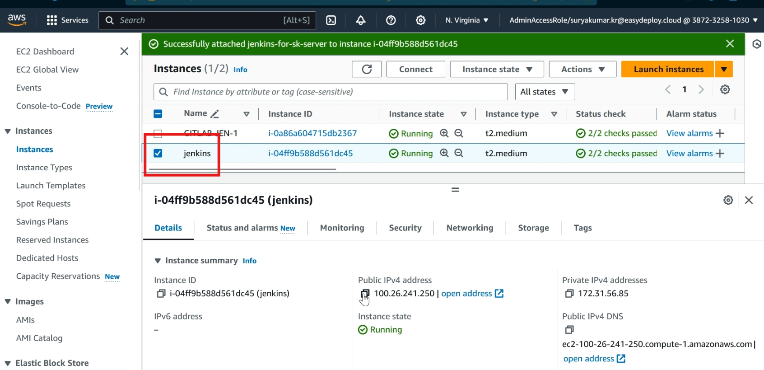Open the EC2 Dashboard sidebar link
Viewport: 764px width, 370px height.
pos(45,52)
